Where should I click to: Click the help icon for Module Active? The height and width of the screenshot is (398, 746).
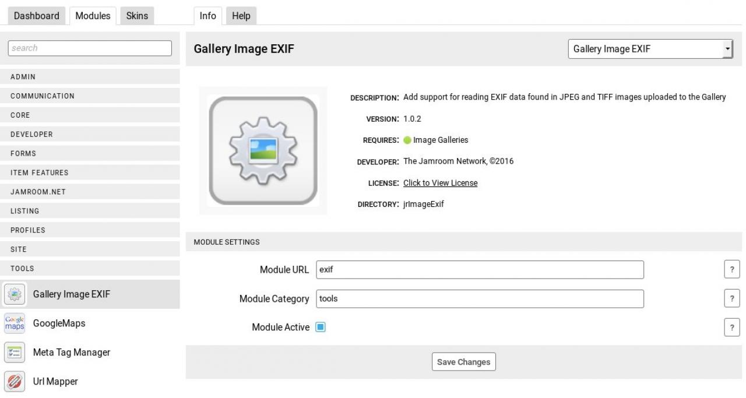click(x=731, y=327)
